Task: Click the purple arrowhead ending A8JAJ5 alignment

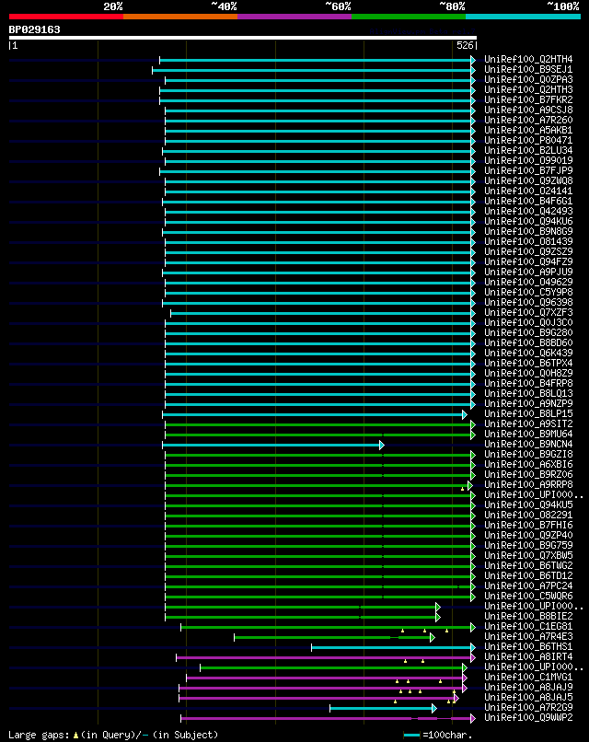Action: pyautogui.click(x=456, y=699)
